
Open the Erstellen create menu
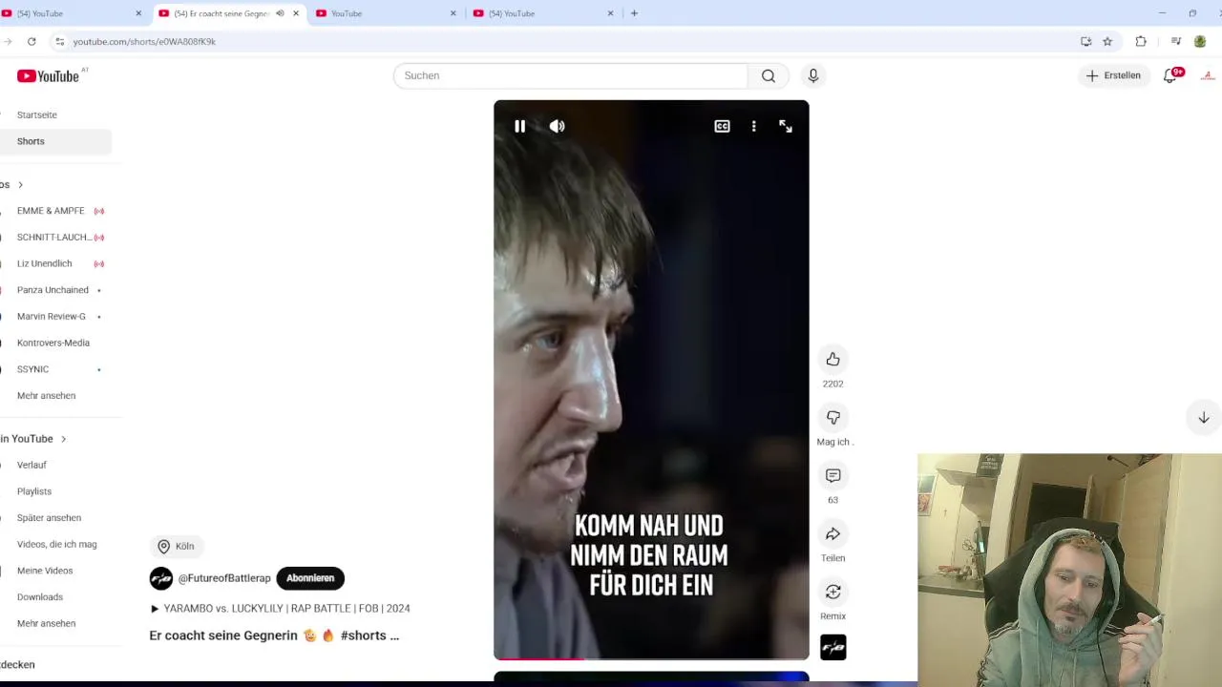pyautogui.click(x=1114, y=75)
